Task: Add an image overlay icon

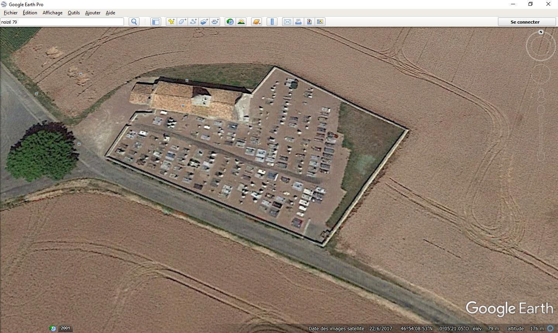Action: tap(204, 22)
